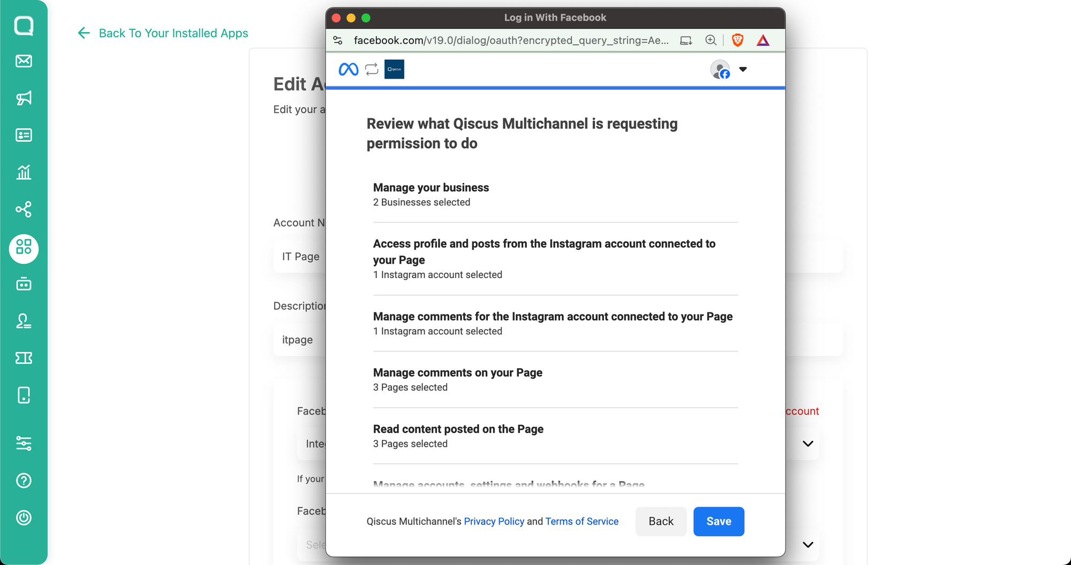This screenshot has height=565, width=1071.
Task: Open the Chatbot robot icon
Action: click(x=24, y=284)
